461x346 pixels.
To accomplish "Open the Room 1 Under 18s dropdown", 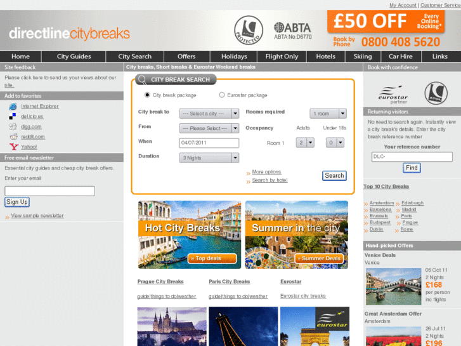I will [335, 142].
